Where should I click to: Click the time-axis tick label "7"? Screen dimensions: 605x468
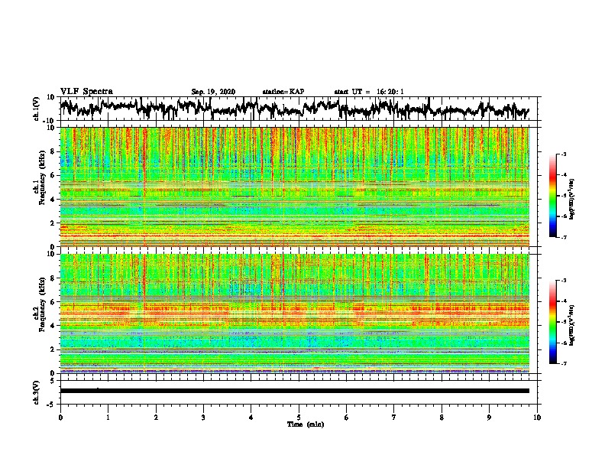click(x=394, y=418)
